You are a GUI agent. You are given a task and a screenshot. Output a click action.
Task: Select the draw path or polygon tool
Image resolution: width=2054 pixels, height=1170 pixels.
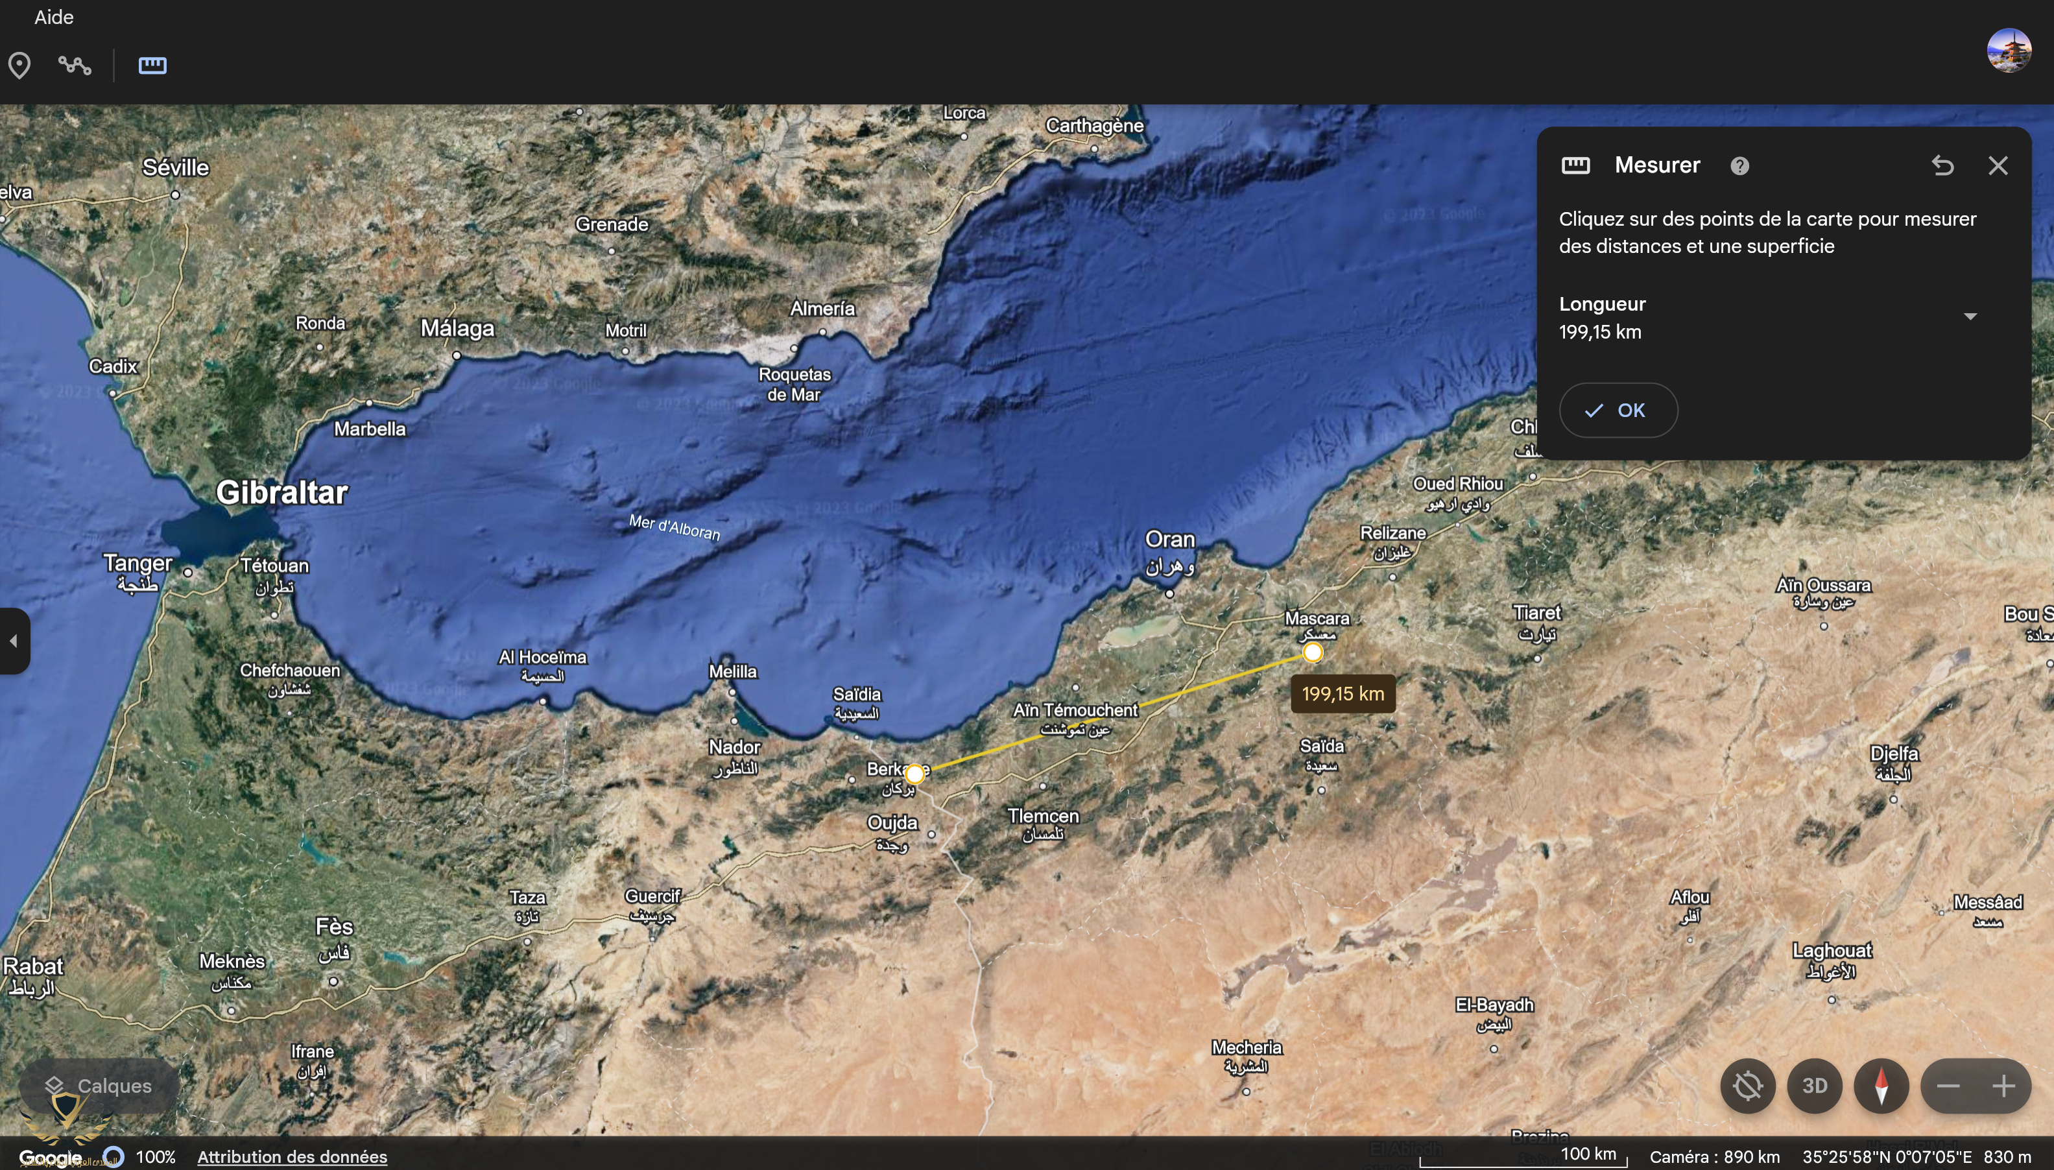pyautogui.click(x=75, y=65)
